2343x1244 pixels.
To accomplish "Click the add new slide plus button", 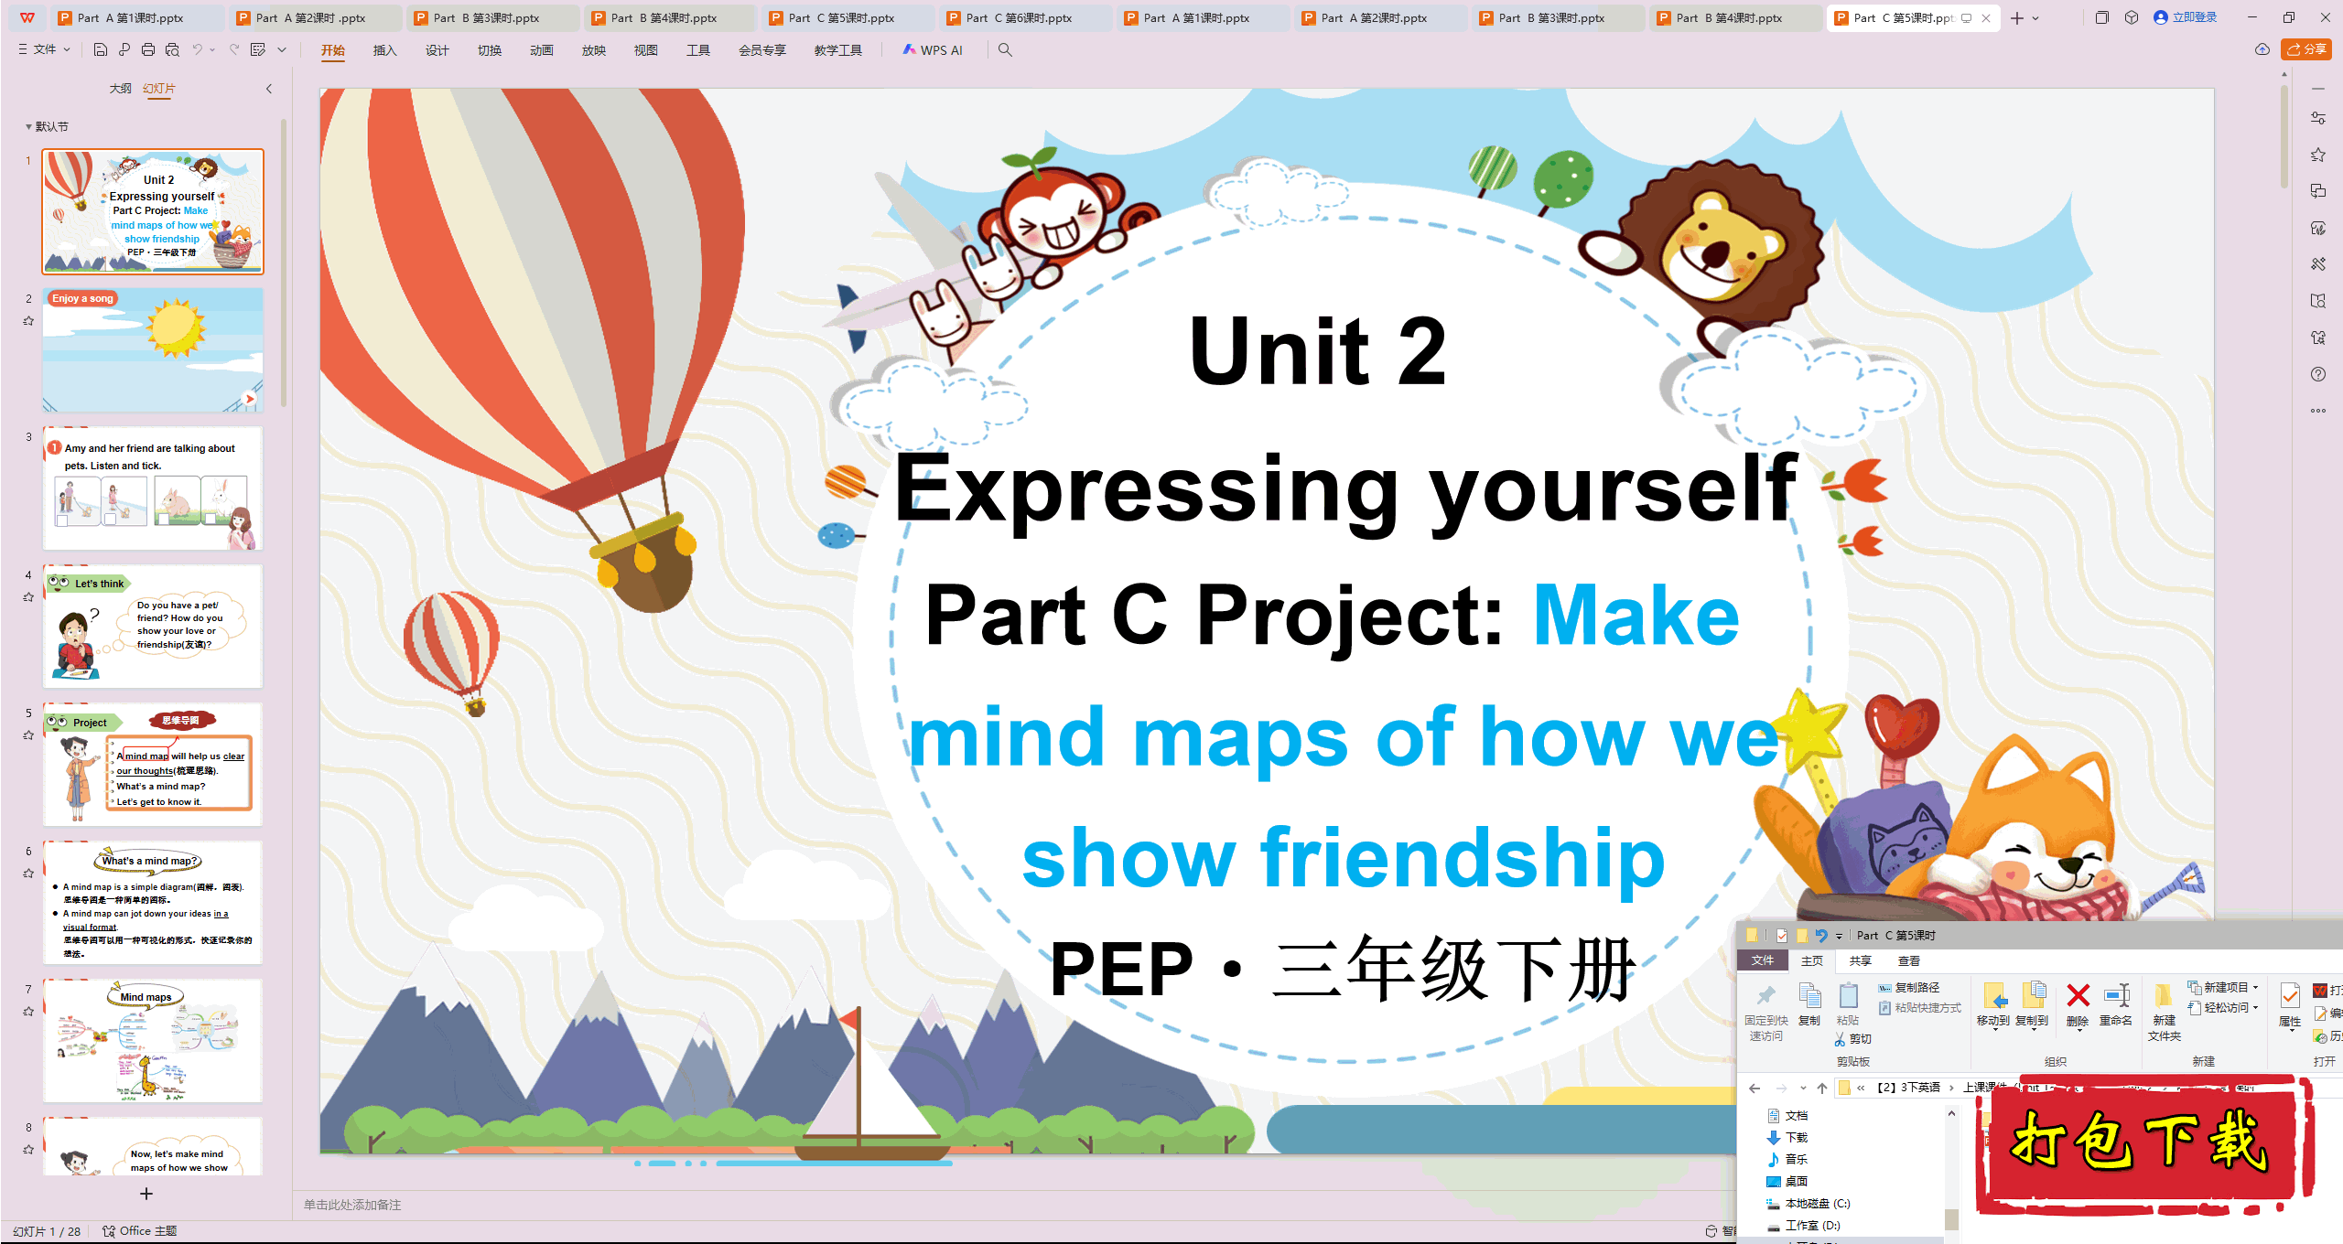I will coord(146,1194).
